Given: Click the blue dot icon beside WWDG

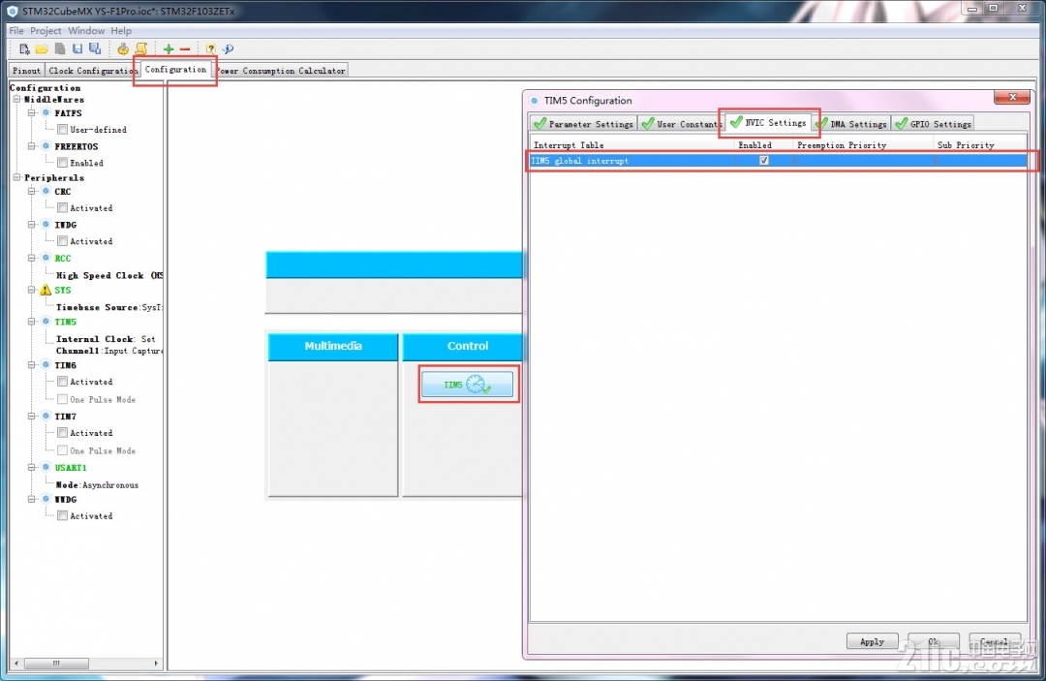Looking at the screenshot, I should (46, 499).
